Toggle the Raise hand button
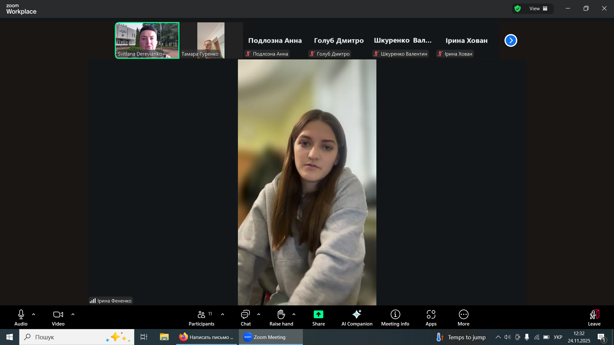This screenshot has width=614, height=345. pyautogui.click(x=281, y=318)
